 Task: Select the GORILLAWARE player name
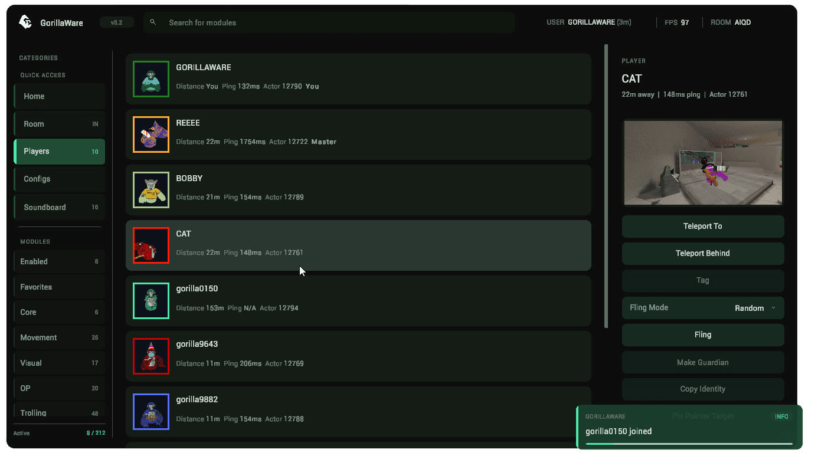pyautogui.click(x=204, y=67)
